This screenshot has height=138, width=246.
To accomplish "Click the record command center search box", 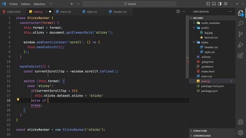I will tap(130, 4).
